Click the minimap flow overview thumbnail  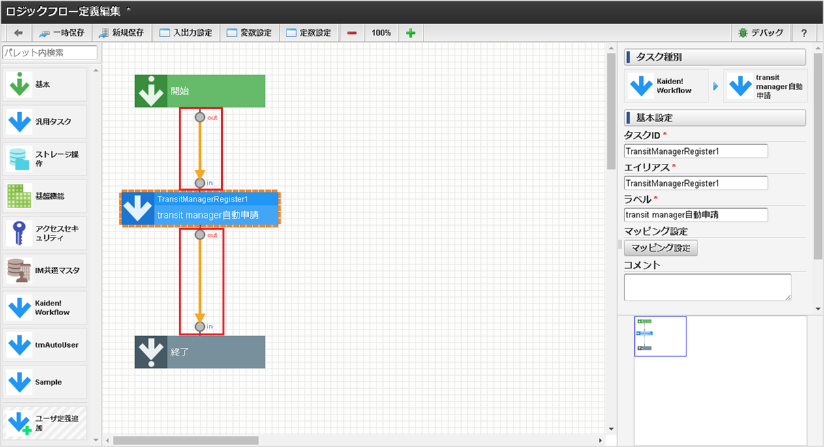tap(660, 336)
